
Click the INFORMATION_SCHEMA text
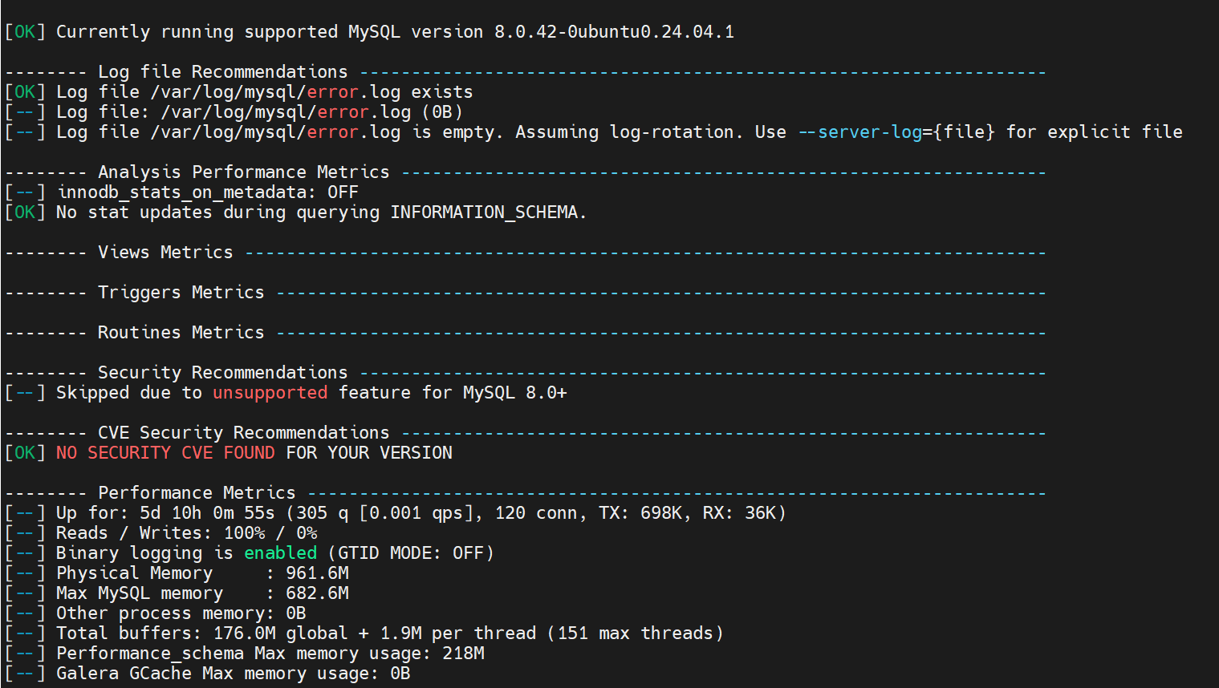click(484, 212)
